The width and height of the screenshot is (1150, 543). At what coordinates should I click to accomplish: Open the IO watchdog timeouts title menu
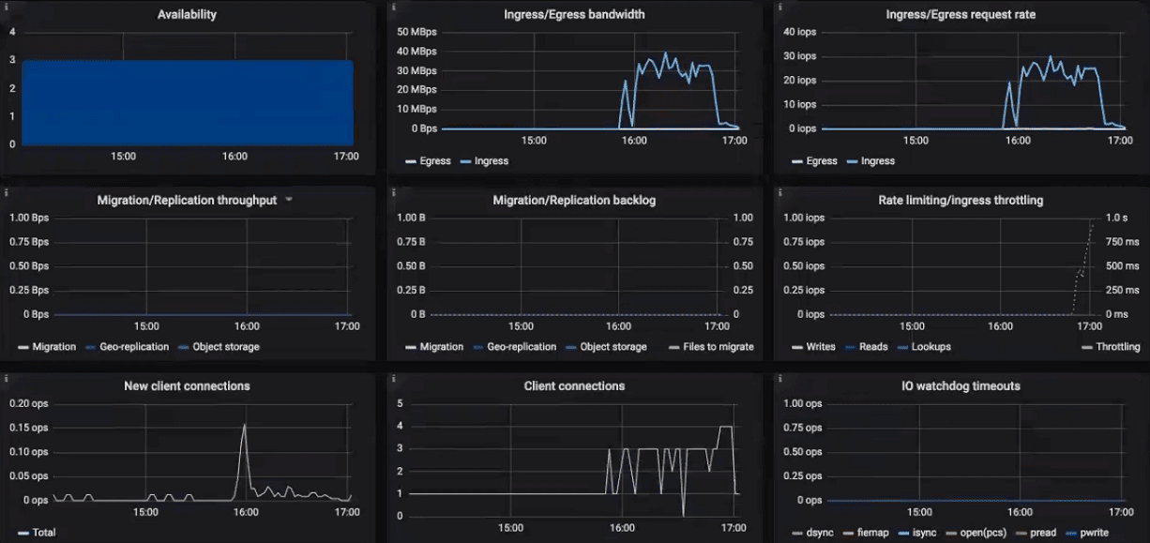point(960,385)
